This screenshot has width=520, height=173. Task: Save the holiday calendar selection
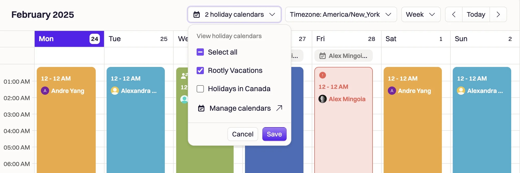point(274,134)
